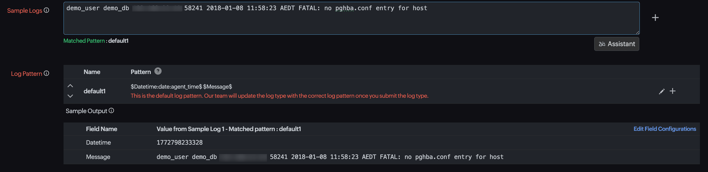Select the default1 pattern name
This screenshot has width=708, height=172.
[x=95, y=91]
